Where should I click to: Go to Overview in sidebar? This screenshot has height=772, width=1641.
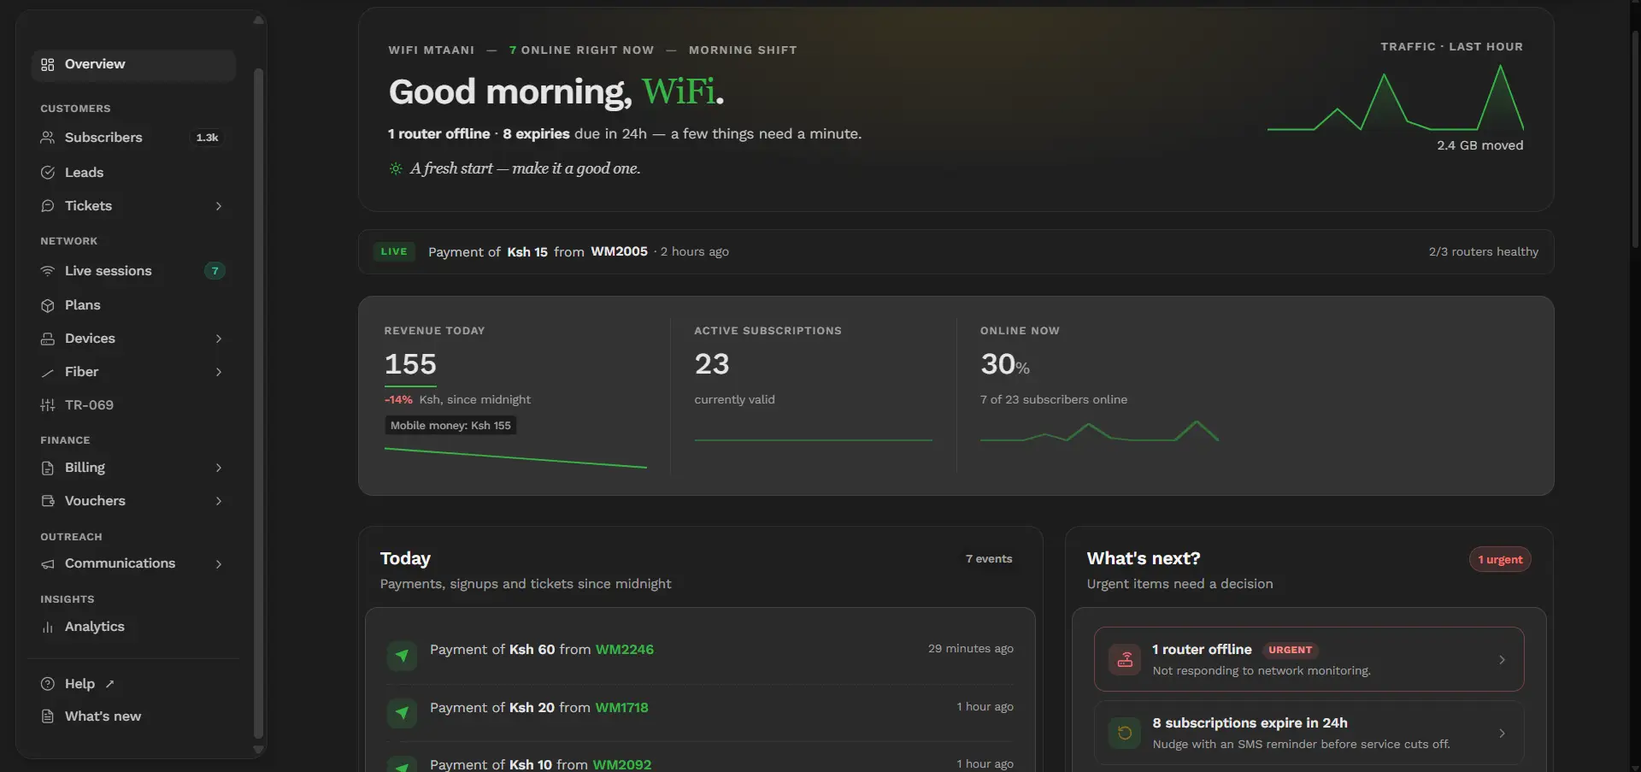click(x=133, y=65)
